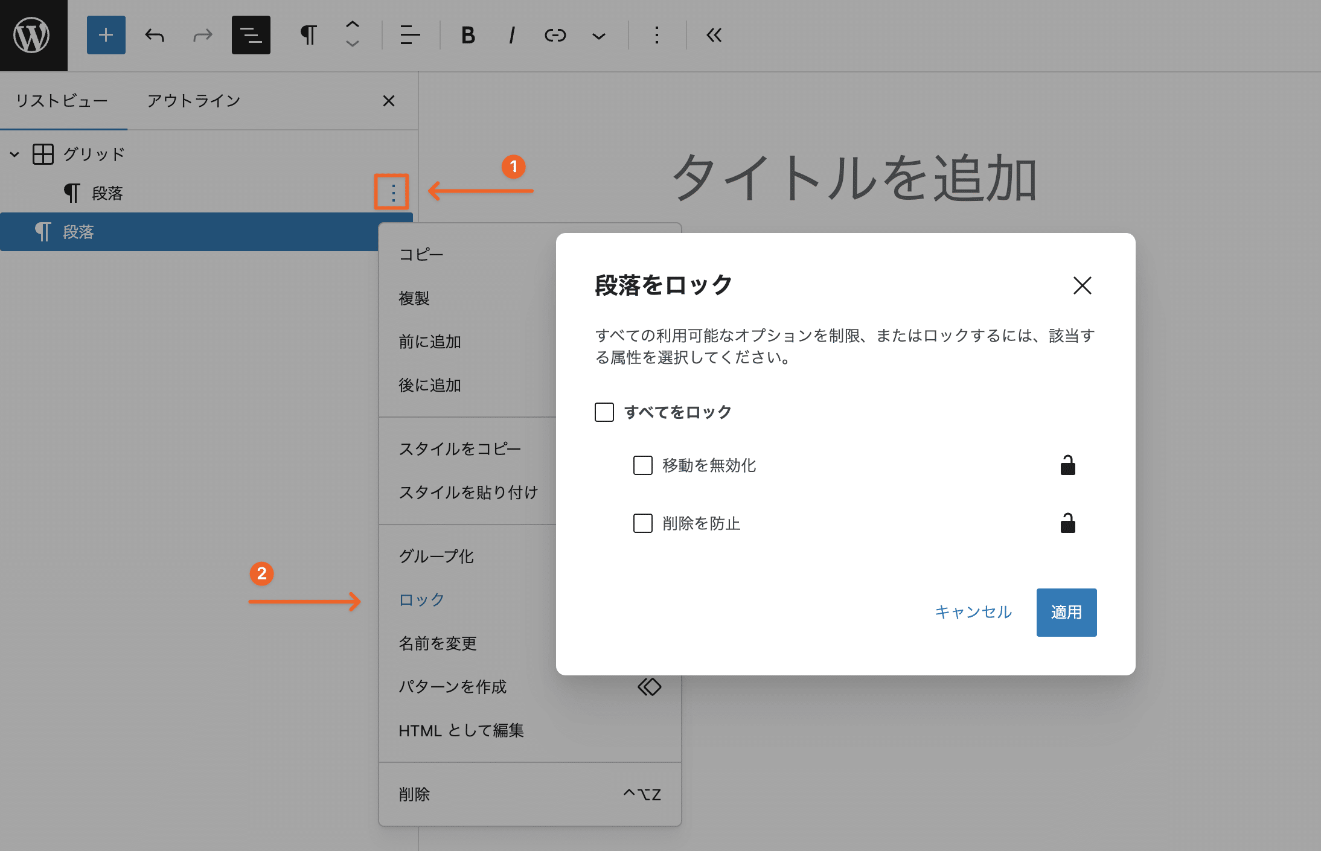The width and height of the screenshot is (1321, 851).
Task: Choose ロック menu item
Action: coord(421,600)
